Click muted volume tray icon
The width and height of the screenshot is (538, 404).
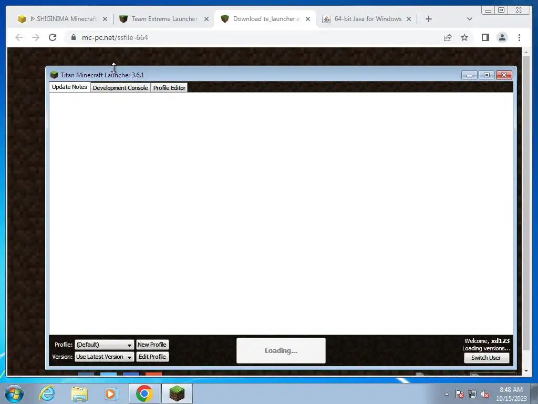(x=485, y=394)
